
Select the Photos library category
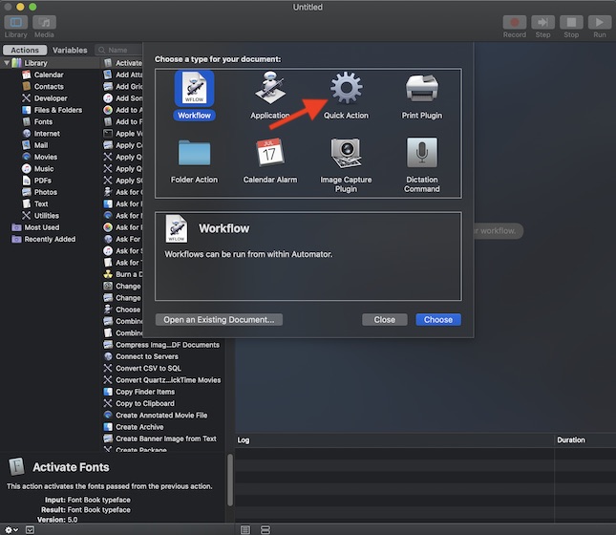(x=45, y=192)
